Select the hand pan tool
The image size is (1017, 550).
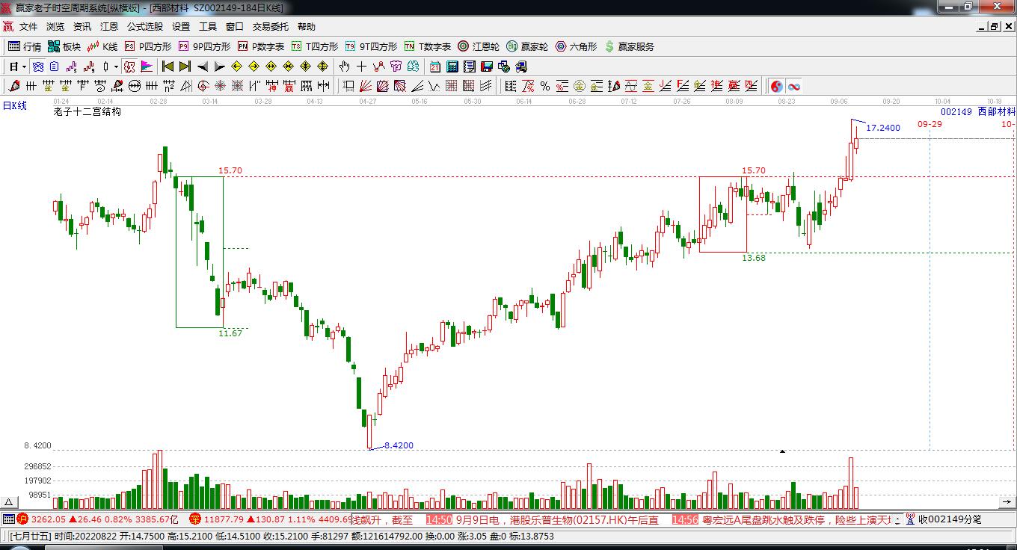click(344, 67)
